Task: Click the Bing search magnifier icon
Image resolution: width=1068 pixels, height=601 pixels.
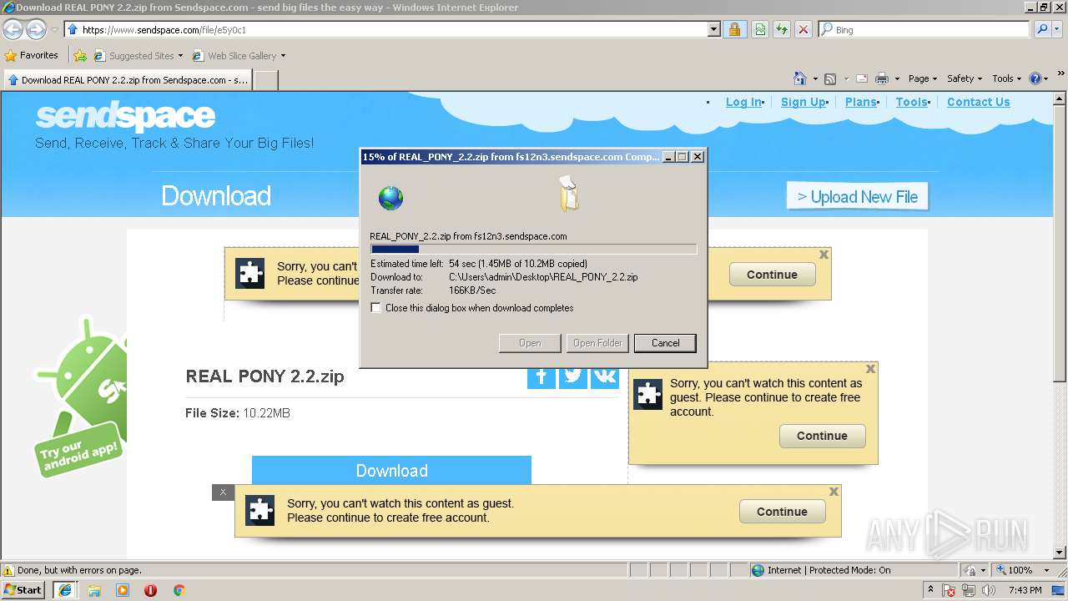Action: pos(1041,29)
